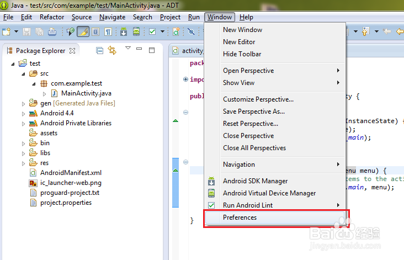Image resolution: width=404 pixels, height=260 pixels.
Task: Open the Project menu
Action: coord(170,17)
